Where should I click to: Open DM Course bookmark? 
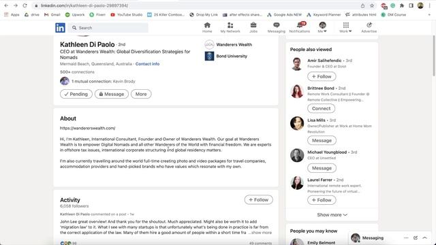tap(394, 15)
